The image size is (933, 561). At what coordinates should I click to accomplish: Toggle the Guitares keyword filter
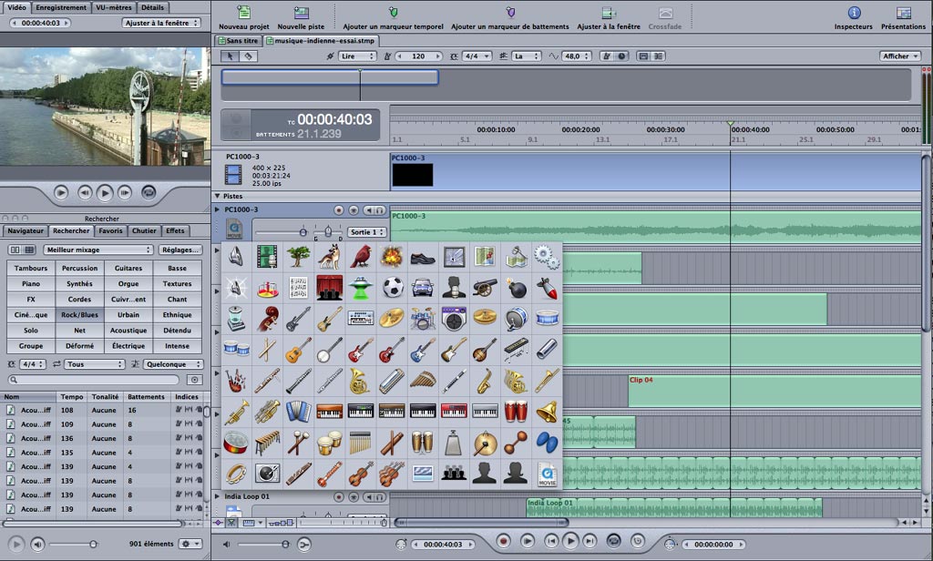tap(128, 268)
